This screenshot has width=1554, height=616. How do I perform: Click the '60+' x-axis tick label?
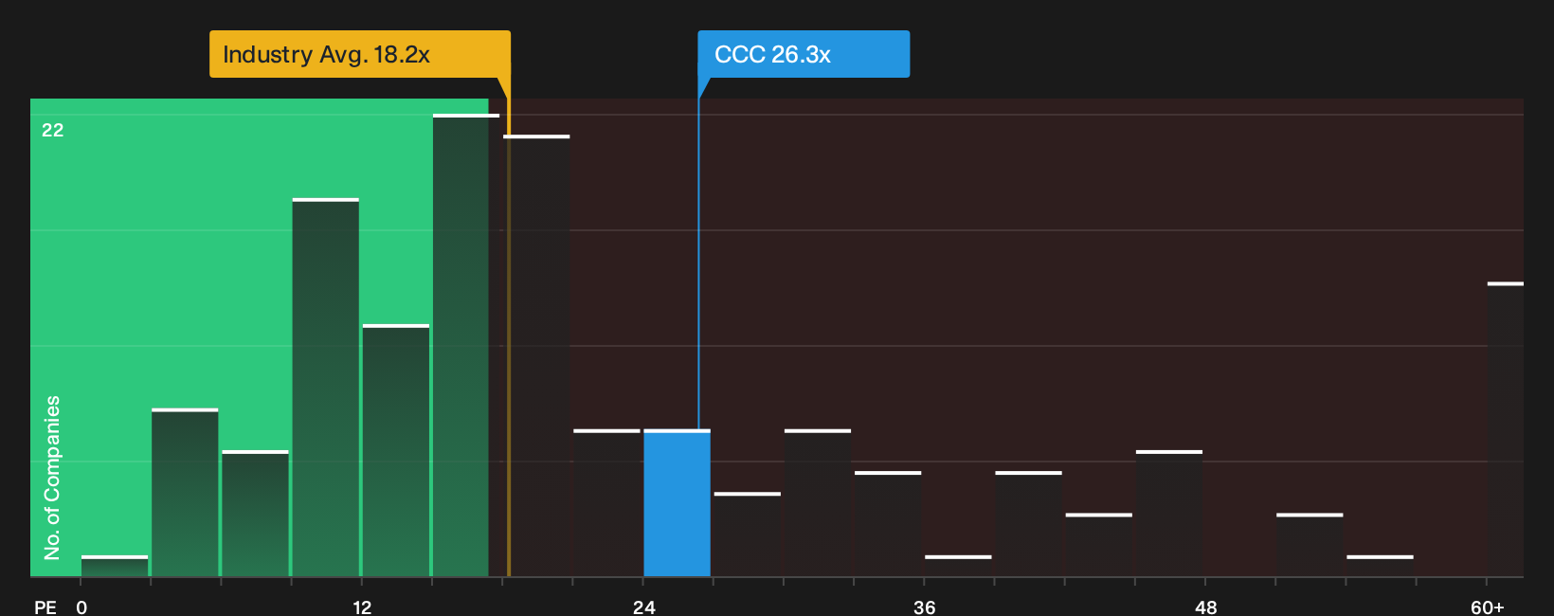(x=1488, y=607)
